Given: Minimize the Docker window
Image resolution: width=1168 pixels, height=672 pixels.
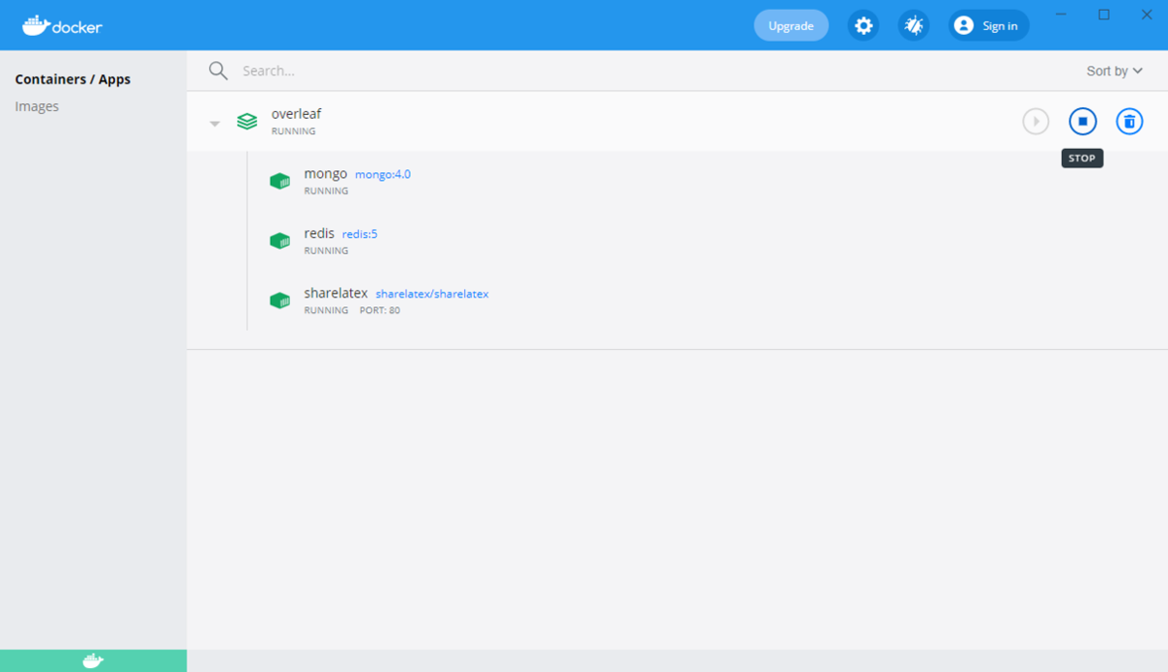Looking at the screenshot, I should pos(1061,14).
